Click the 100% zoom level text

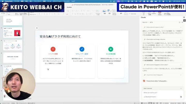pos(179,103)
